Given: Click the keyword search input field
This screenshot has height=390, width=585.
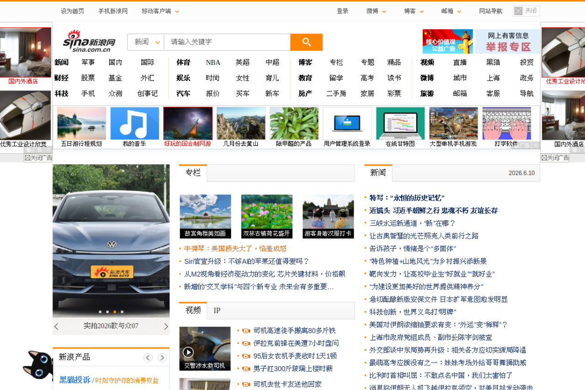Looking at the screenshot, I should (227, 42).
